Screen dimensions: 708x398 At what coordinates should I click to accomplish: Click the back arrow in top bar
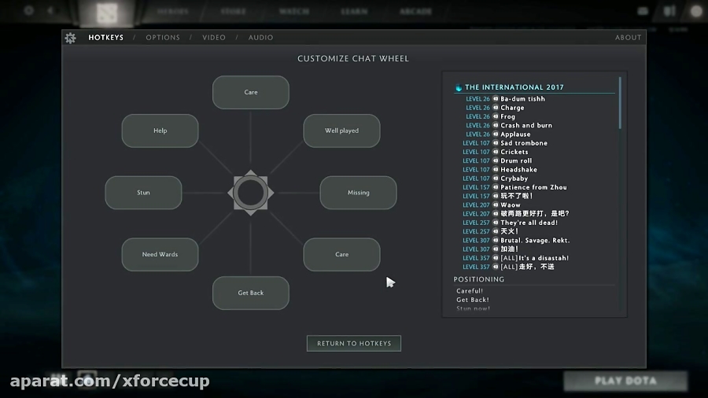(50, 10)
